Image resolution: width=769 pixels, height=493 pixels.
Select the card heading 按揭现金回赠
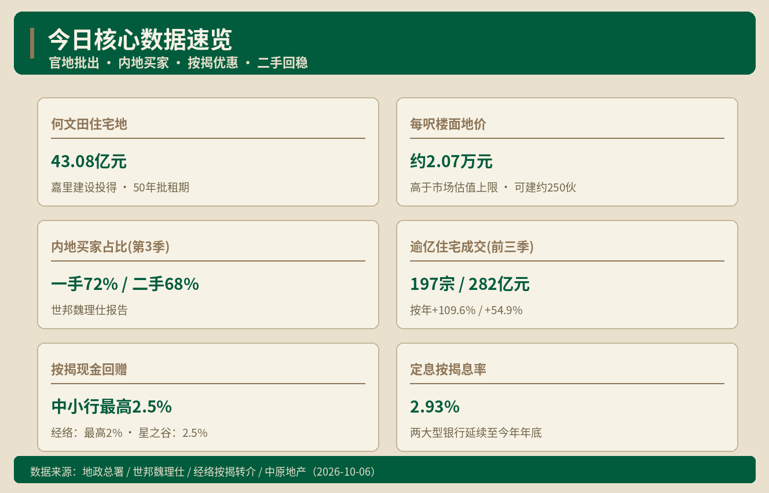point(89,369)
